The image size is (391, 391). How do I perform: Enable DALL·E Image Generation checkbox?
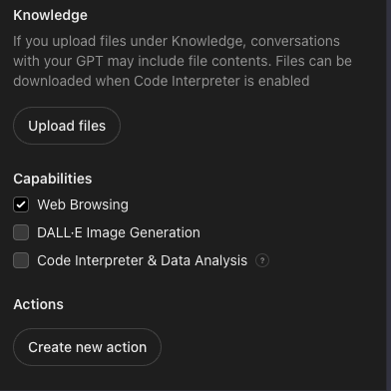tap(21, 232)
